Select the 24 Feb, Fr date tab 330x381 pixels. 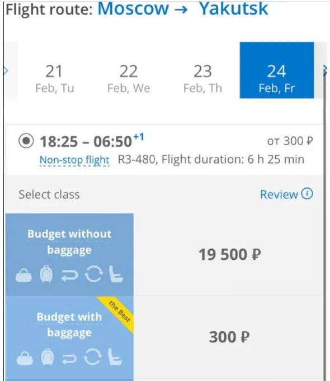point(277,70)
